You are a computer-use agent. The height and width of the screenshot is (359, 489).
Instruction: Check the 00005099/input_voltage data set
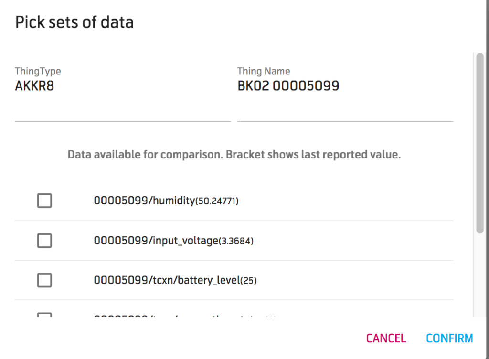pyautogui.click(x=44, y=241)
